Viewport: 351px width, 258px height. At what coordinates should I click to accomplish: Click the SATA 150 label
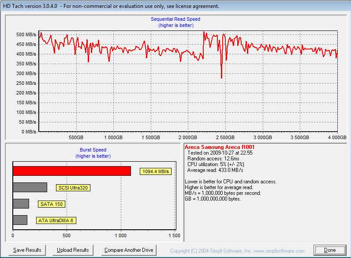point(52,204)
